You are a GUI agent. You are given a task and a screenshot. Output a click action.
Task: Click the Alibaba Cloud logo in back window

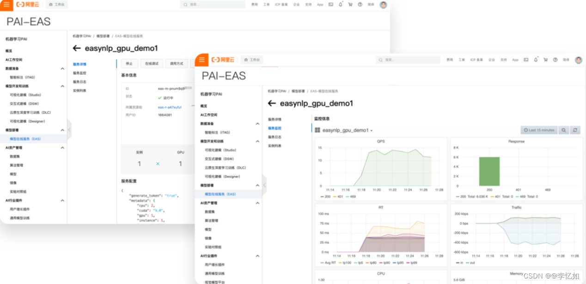[28, 5]
